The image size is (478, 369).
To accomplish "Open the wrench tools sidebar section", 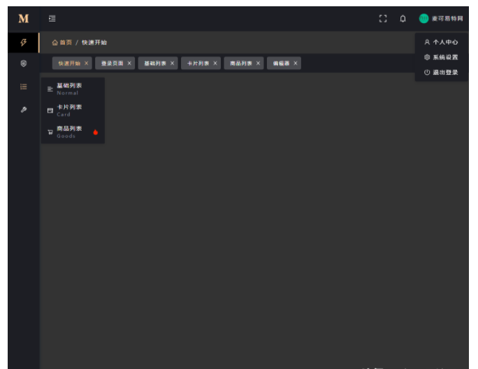I will 24,110.
